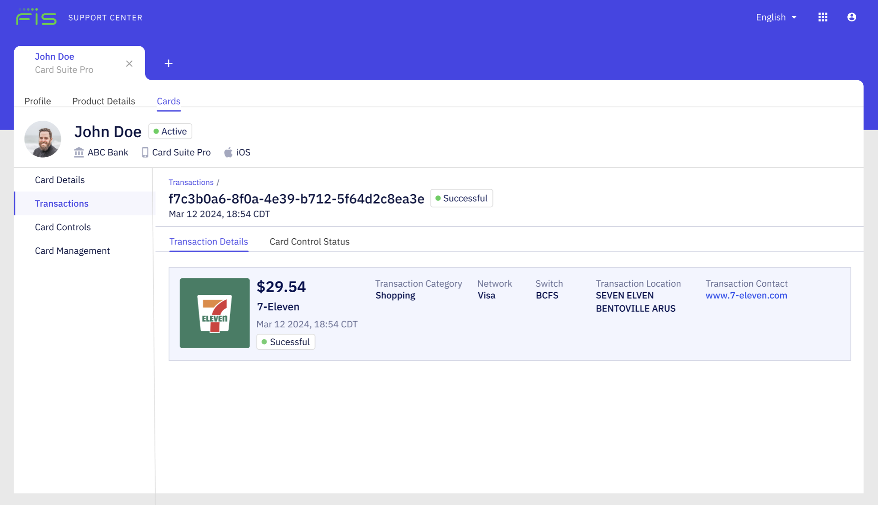878x505 pixels.
Task: Click the bank icon beside ABC Bank
Action: pos(78,152)
